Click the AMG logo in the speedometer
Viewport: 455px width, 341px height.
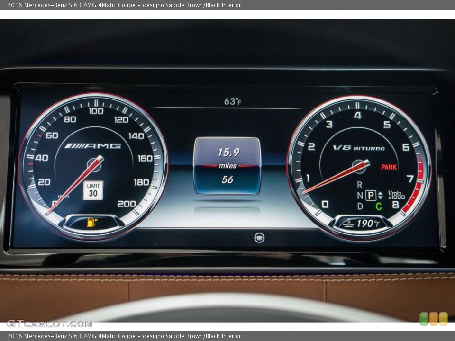[x=92, y=146]
